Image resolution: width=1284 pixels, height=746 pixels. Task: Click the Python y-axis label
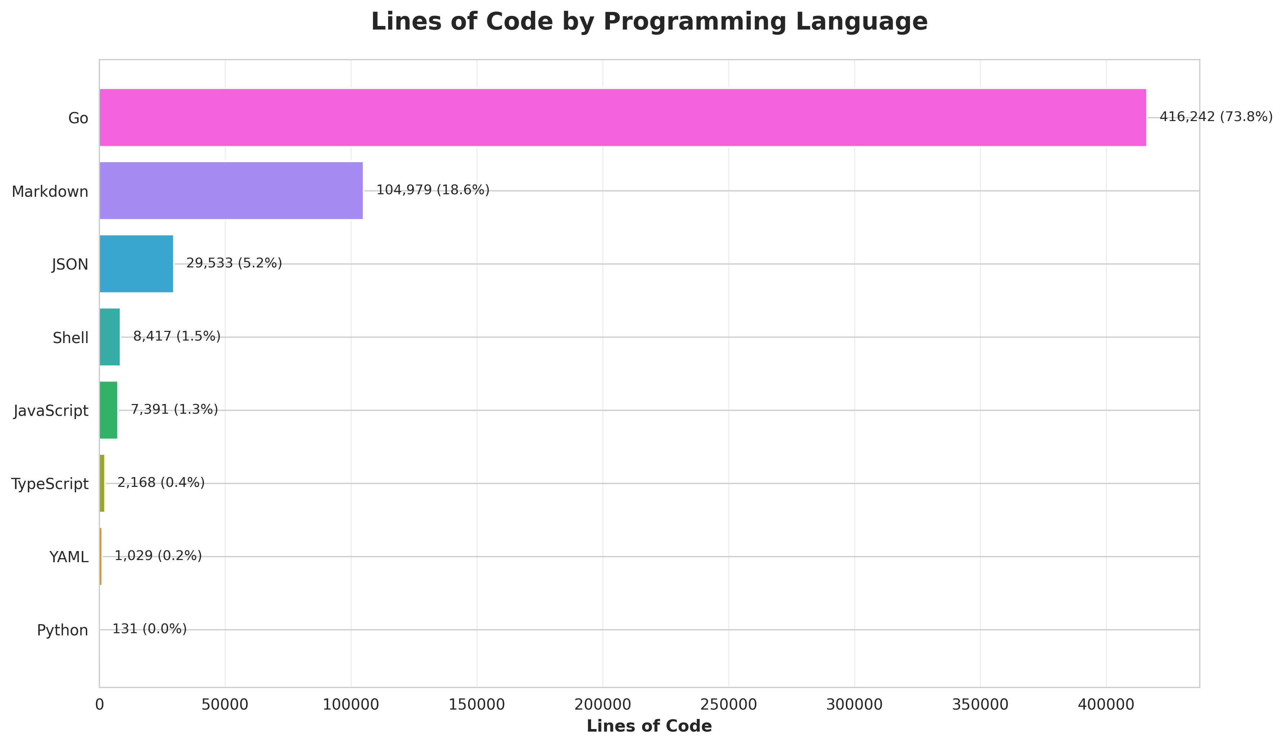point(62,631)
